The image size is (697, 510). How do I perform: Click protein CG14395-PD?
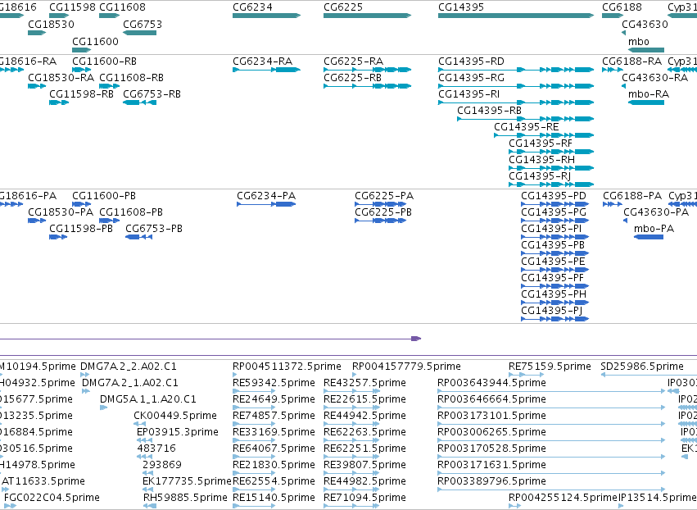click(x=554, y=204)
